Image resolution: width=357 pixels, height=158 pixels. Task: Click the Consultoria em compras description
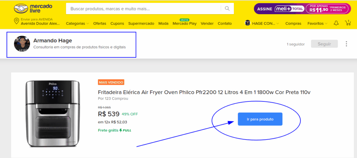(x=79, y=47)
